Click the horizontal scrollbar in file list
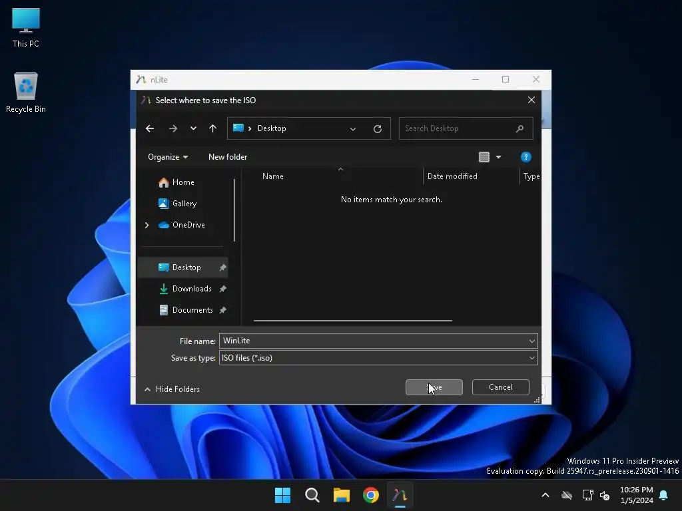This screenshot has height=511, width=682. 353,321
